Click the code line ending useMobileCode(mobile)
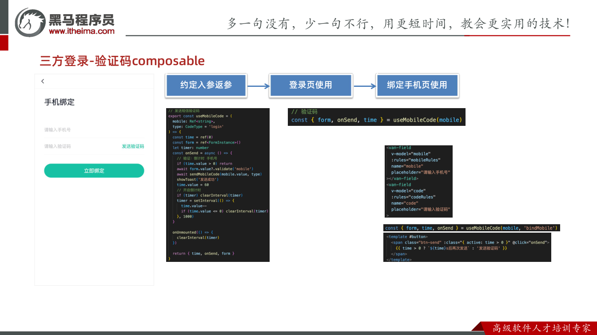The width and height of the screenshot is (597, 335). 377,120
